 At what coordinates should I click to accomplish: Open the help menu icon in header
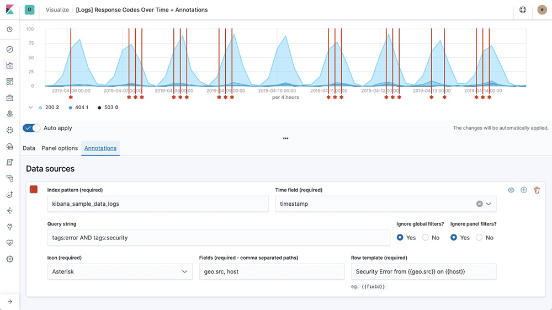(x=523, y=10)
